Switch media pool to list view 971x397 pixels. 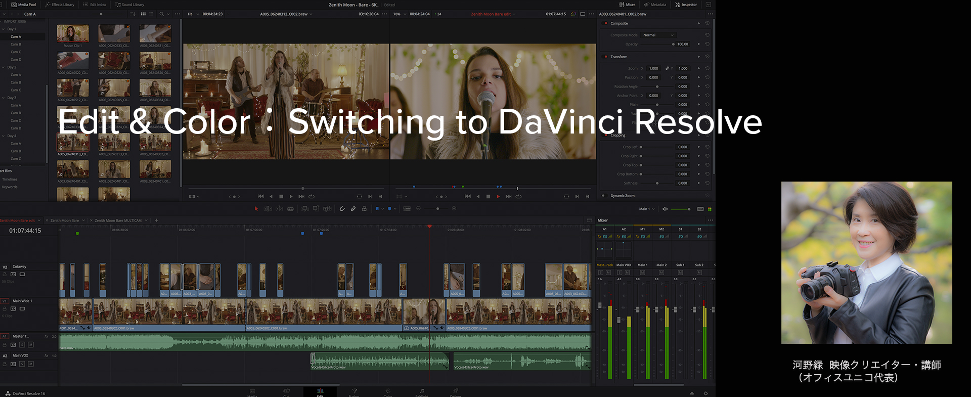(x=151, y=14)
